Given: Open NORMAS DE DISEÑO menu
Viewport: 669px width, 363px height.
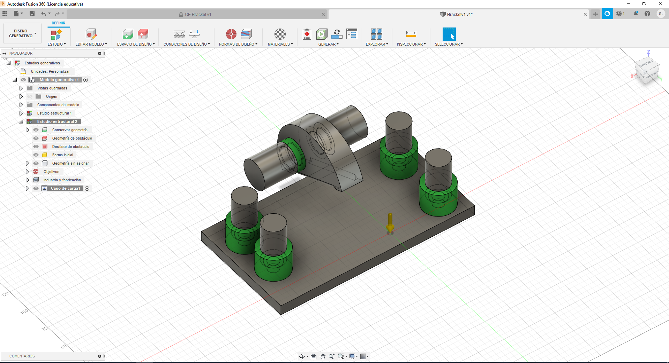Looking at the screenshot, I should tap(238, 44).
